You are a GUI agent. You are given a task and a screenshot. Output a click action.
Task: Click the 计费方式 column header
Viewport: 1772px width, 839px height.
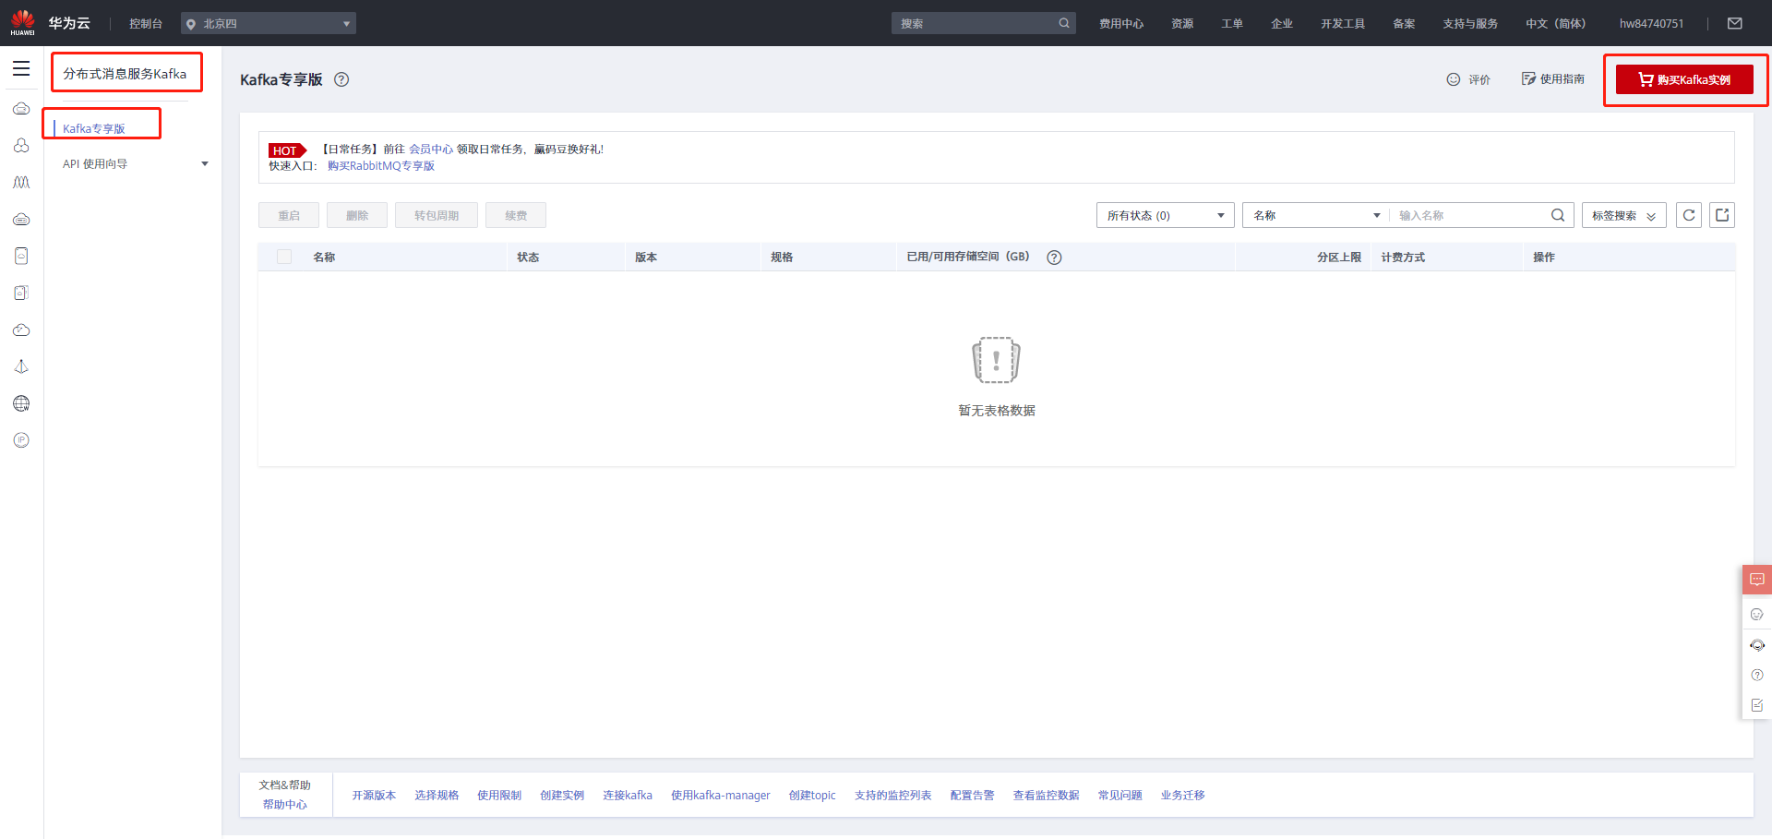click(x=1403, y=258)
